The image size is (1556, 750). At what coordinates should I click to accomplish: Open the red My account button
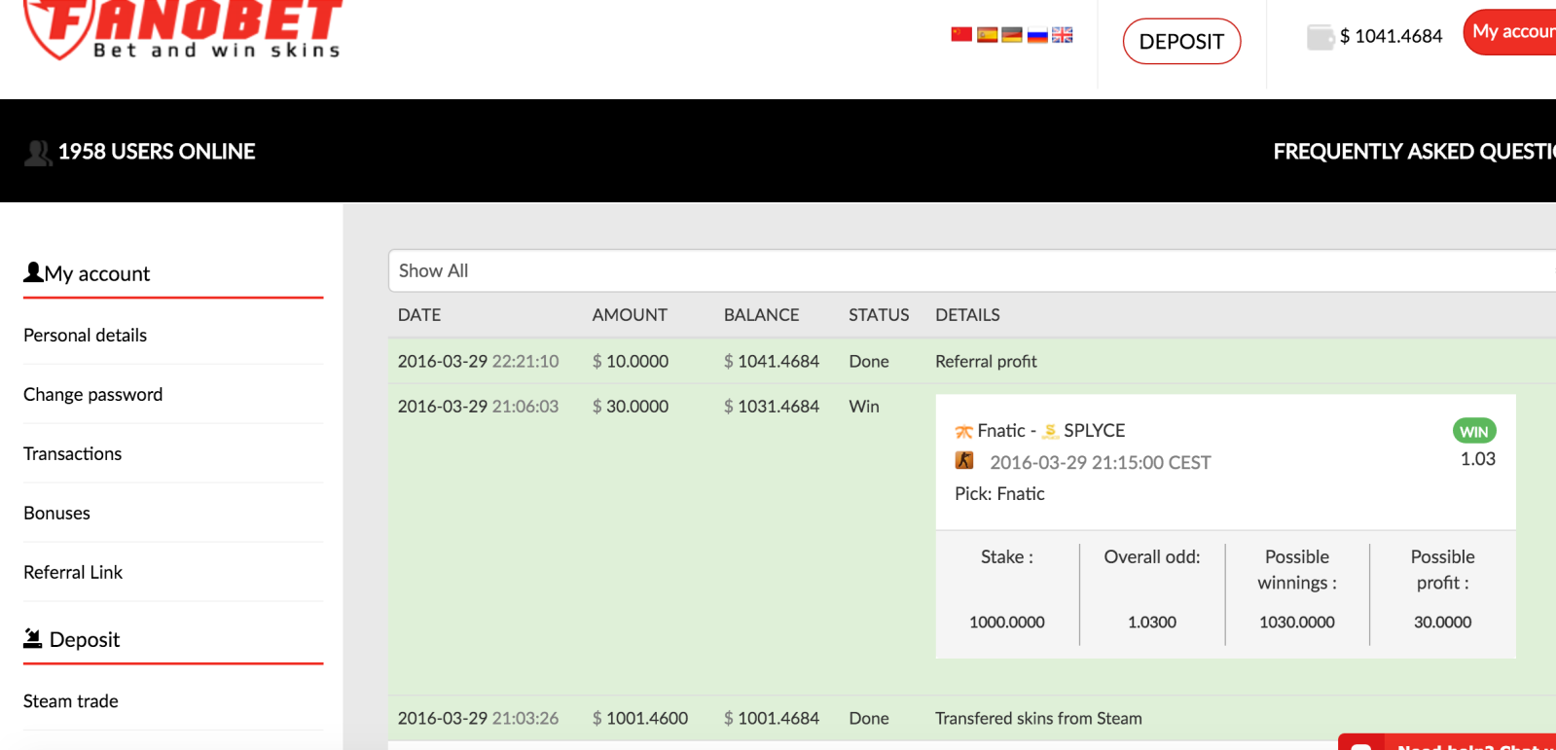pos(1509,32)
